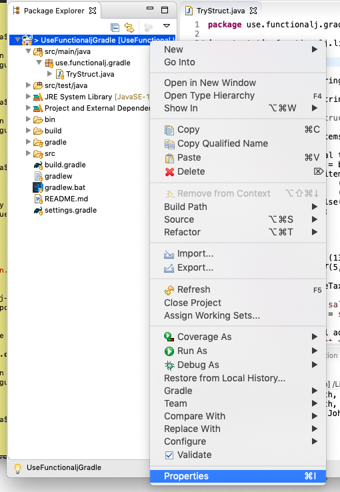This screenshot has height=492, width=340.
Task: Click the bin folder icon
Action: point(38,119)
